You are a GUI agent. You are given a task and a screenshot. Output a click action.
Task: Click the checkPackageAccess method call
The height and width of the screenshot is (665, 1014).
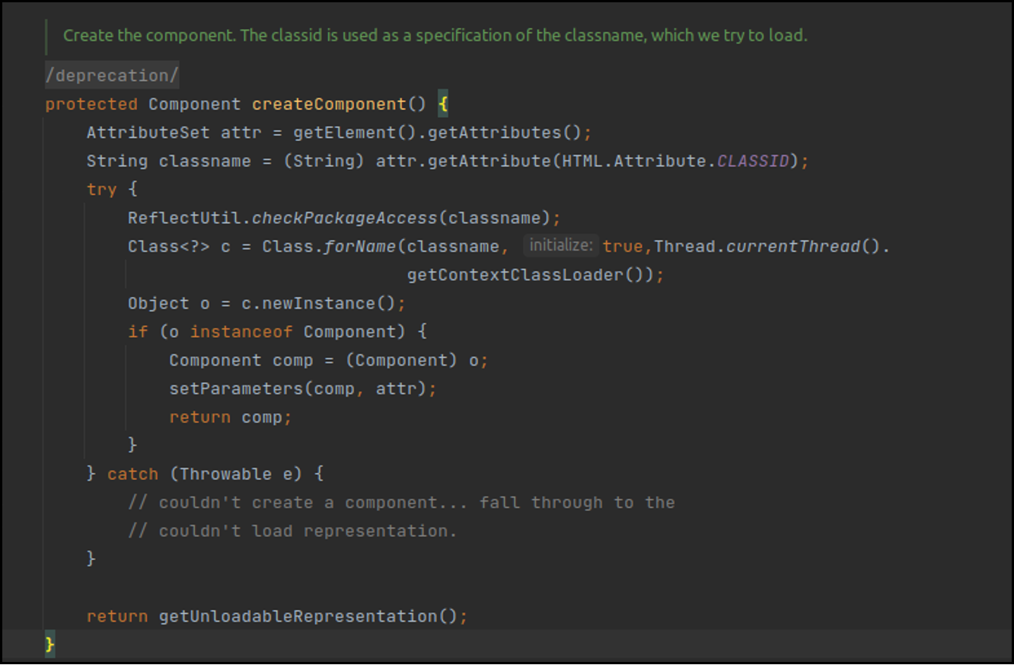[345, 218]
